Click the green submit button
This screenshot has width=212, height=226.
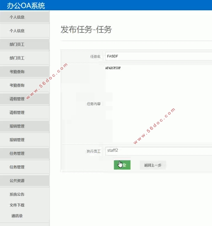point(122,165)
